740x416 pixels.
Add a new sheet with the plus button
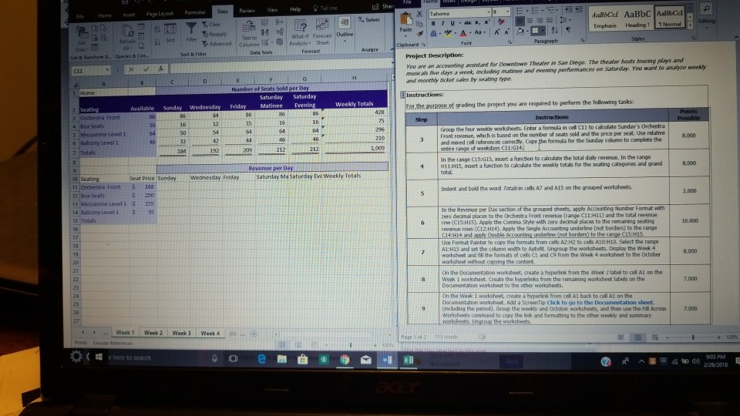click(254, 334)
